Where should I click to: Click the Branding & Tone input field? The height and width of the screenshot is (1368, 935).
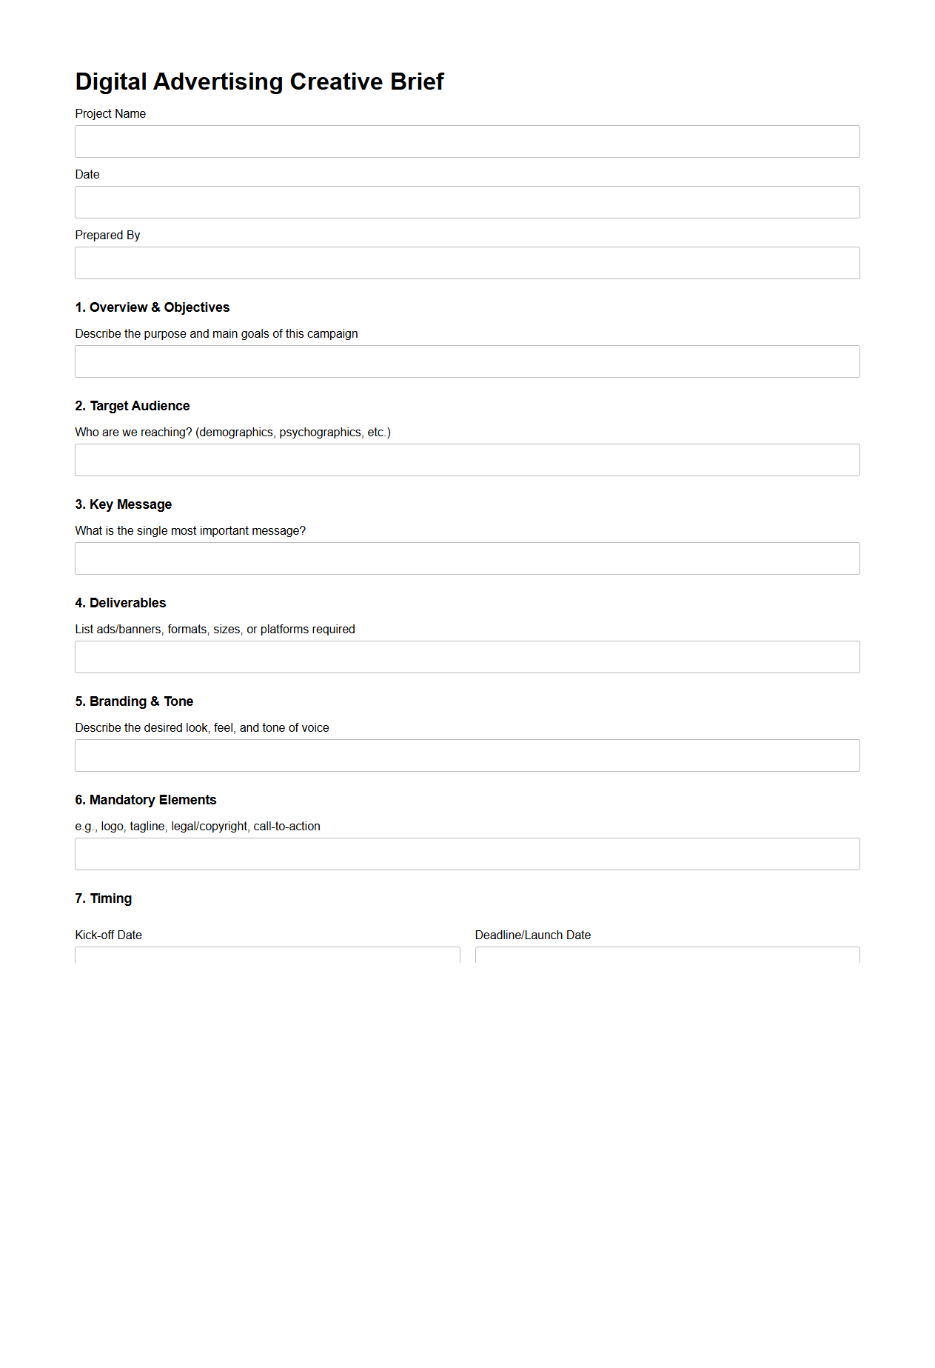click(466, 755)
